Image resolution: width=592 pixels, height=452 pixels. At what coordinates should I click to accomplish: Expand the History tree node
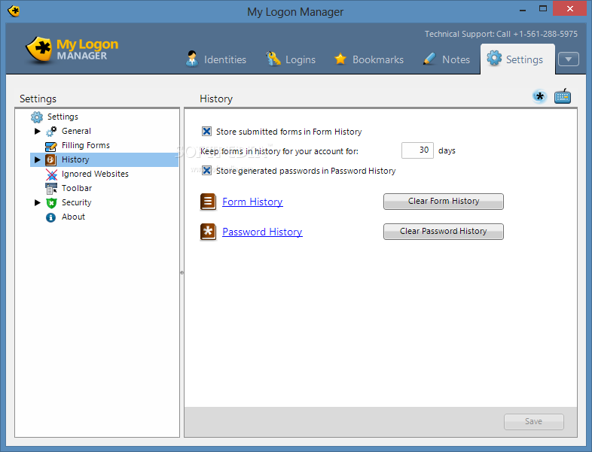click(x=37, y=160)
